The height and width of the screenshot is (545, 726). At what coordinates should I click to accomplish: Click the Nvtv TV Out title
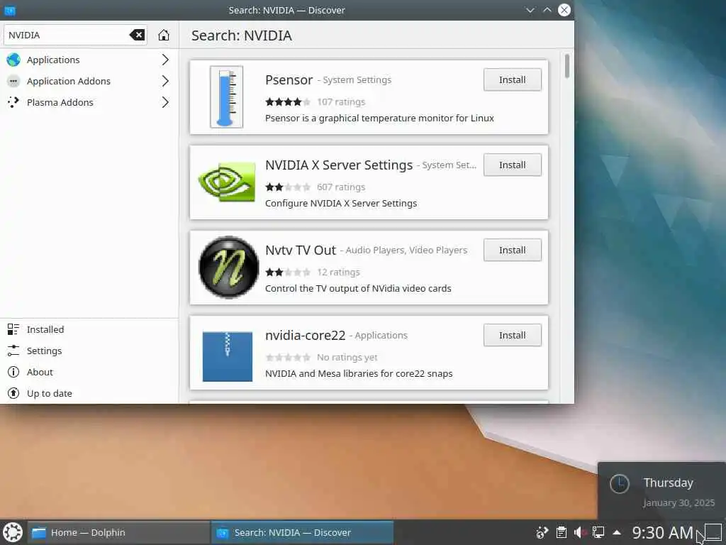301,251
